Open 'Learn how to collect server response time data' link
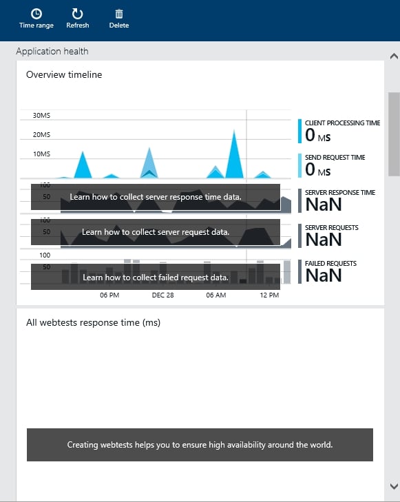This screenshot has width=400, height=502. point(156,197)
